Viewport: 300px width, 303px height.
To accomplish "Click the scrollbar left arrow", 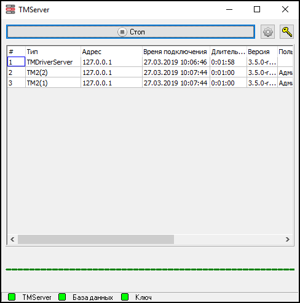I will [12, 239].
